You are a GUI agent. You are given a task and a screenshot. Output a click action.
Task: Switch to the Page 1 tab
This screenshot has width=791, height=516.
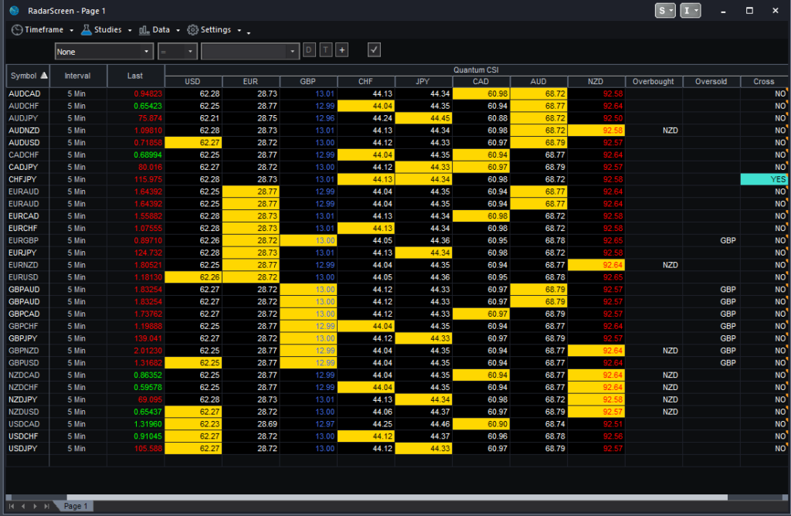point(75,506)
